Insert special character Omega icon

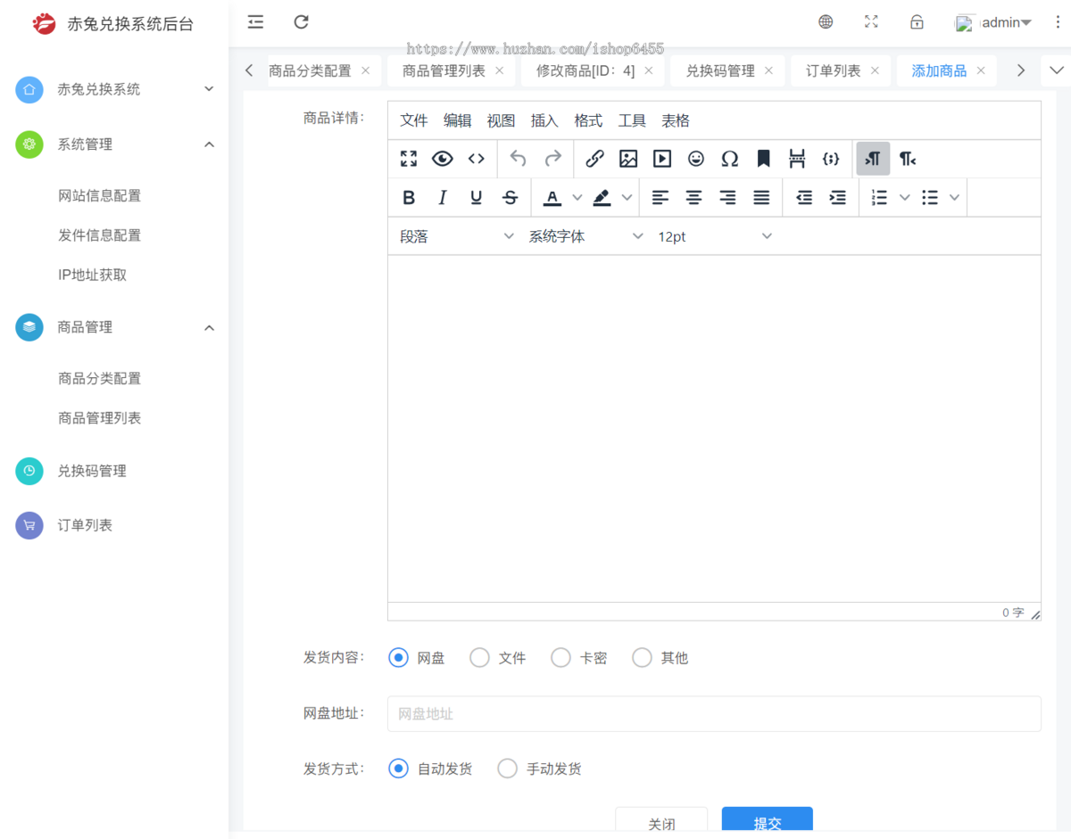pos(730,159)
